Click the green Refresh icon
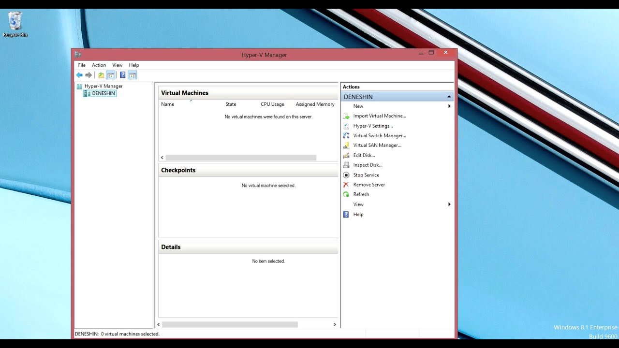 346,194
